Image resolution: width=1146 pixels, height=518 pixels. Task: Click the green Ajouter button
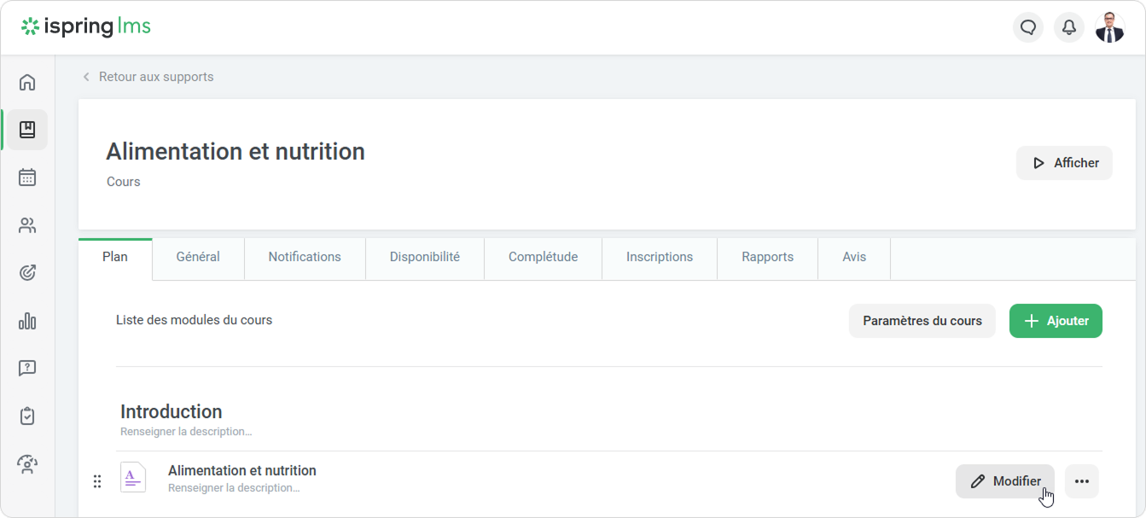point(1056,321)
